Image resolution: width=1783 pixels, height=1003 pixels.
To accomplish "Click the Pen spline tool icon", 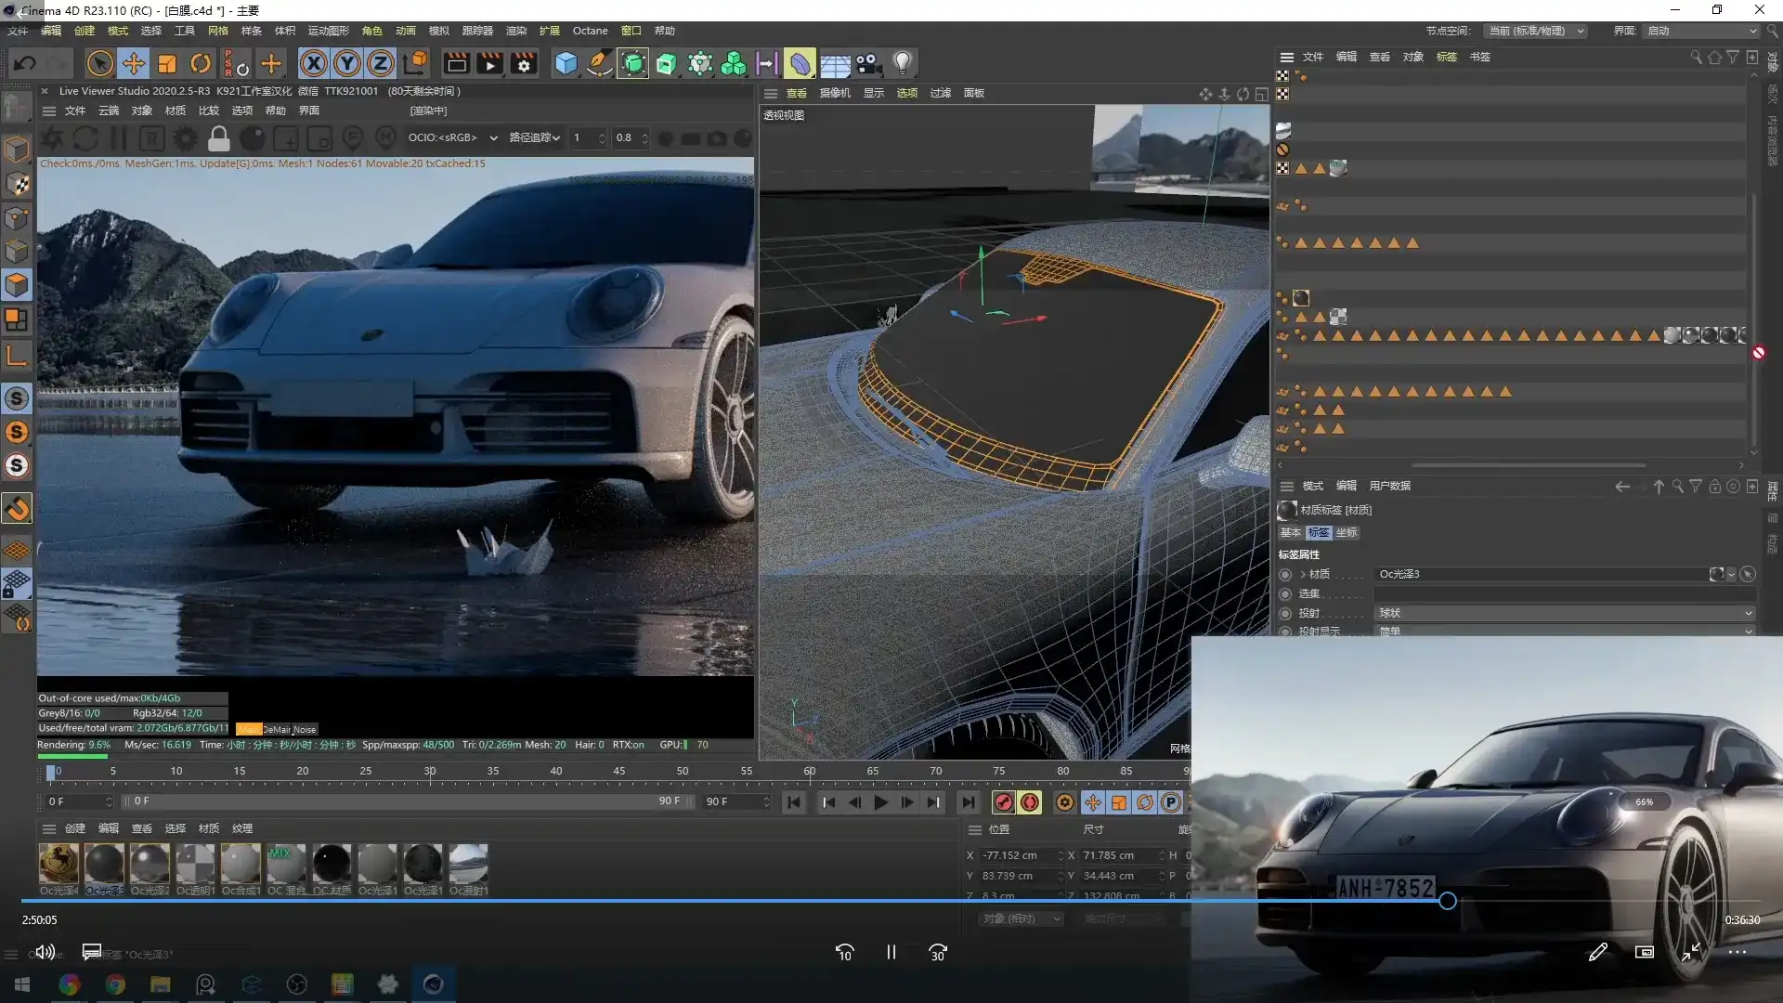I will click(600, 63).
